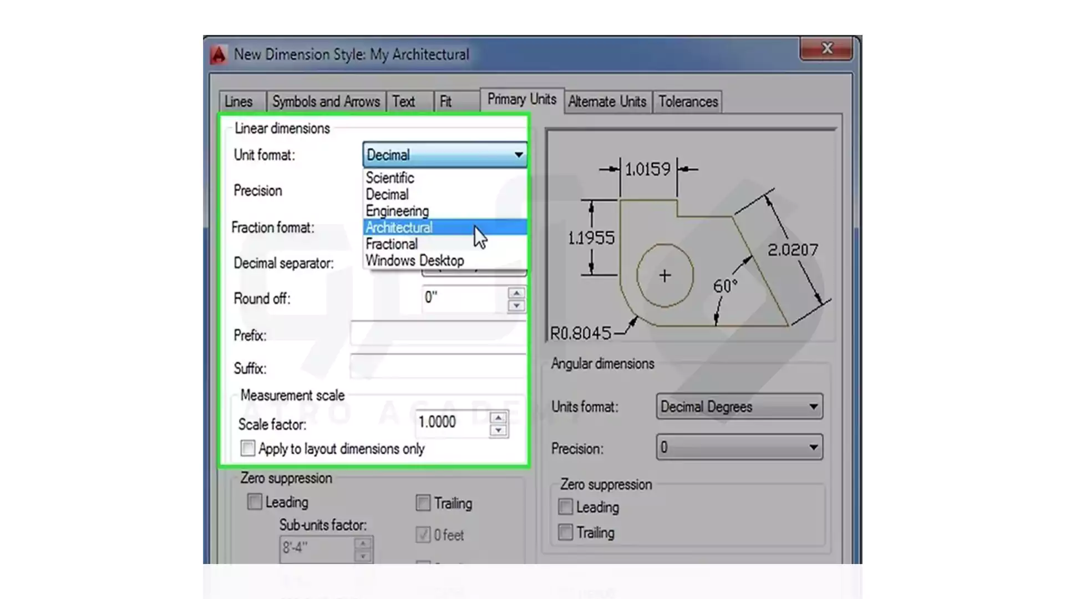Switch to the Tolerances tab
The image size is (1065, 599).
tap(688, 101)
